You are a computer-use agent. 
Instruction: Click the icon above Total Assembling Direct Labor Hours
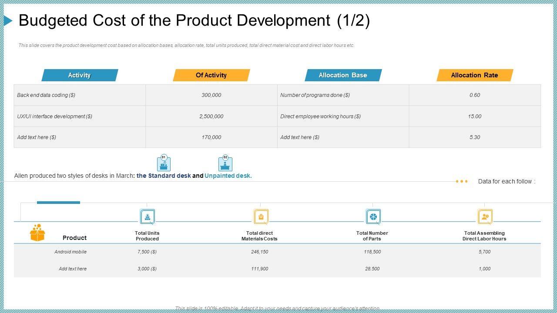coord(485,216)
